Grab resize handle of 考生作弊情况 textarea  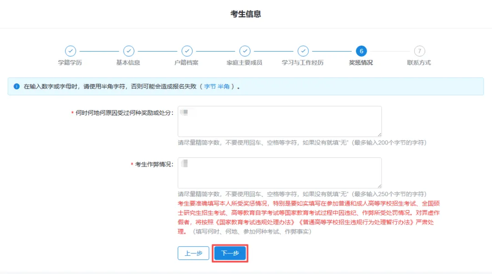379,186
